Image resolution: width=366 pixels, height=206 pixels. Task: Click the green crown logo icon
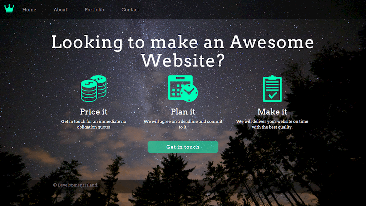pyautogui.click(x=9, y=9)
